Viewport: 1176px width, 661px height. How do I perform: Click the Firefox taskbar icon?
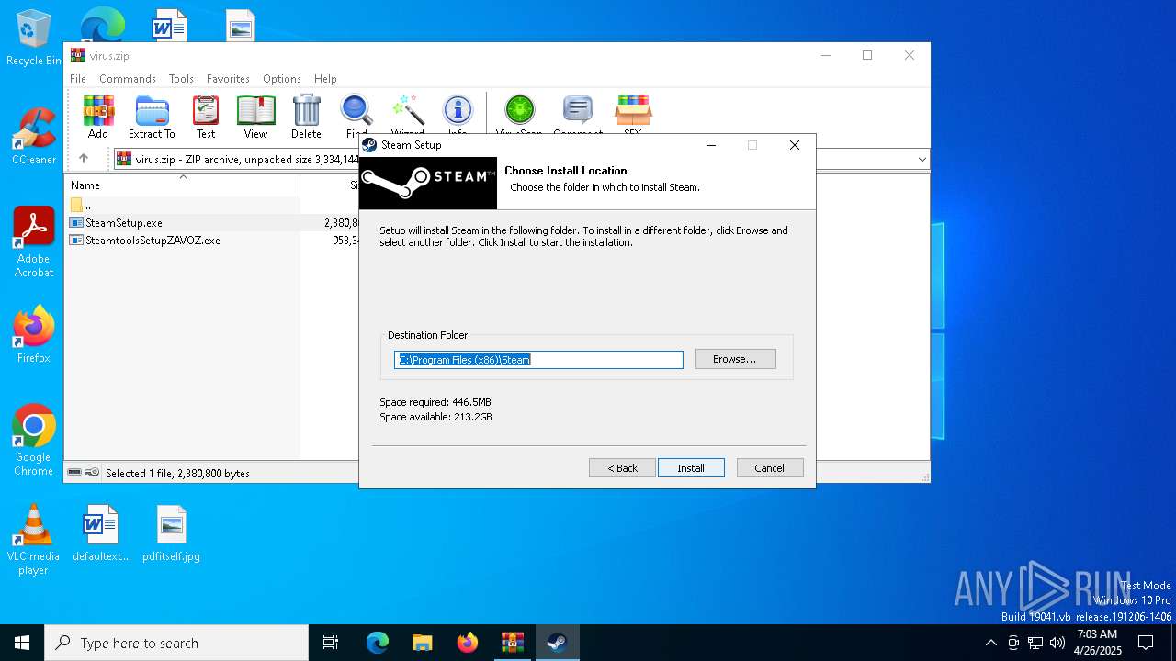pyautogui.click(x=467, y=643)
